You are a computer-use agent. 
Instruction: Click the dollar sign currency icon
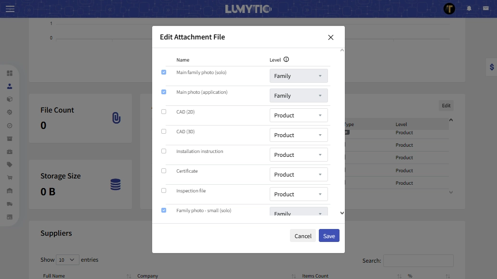point(491,67)
